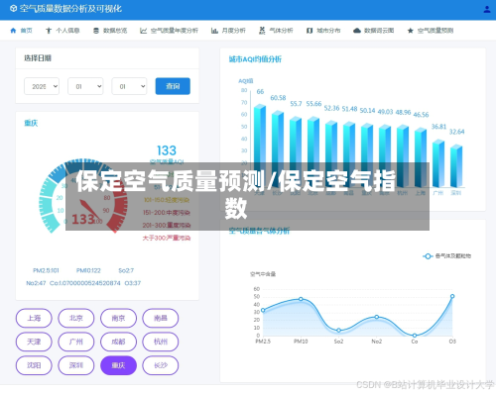Select the 上海 city button
The image size is (496, 393).
34,318
